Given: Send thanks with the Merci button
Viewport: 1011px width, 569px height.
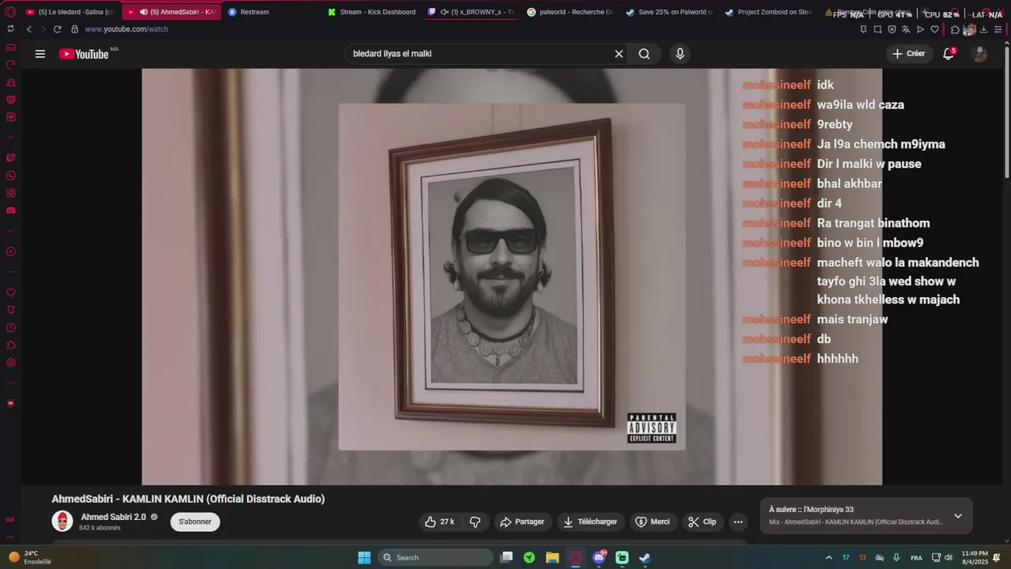Looking at the screenshot, I should point(652,522).
